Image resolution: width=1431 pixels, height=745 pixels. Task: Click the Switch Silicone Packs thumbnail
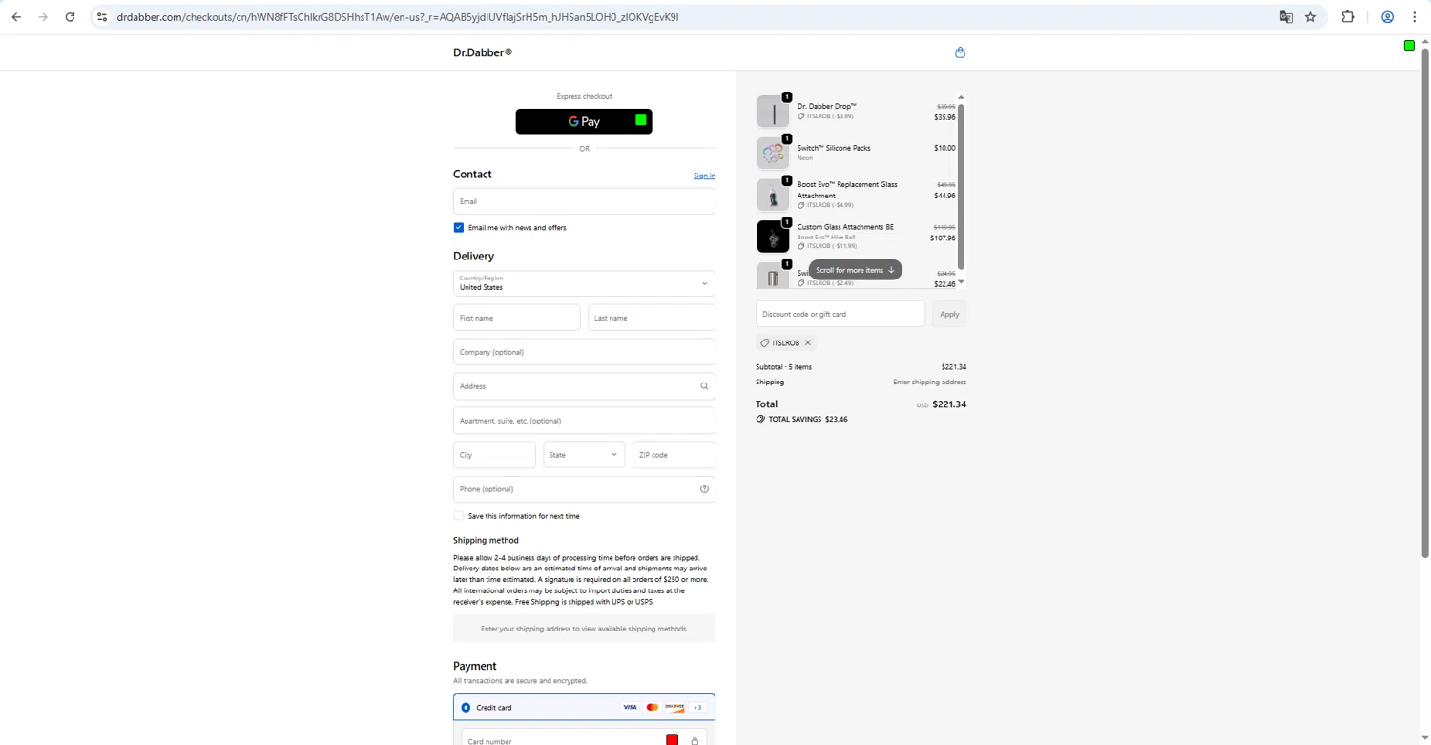click(x=773, y=153)
